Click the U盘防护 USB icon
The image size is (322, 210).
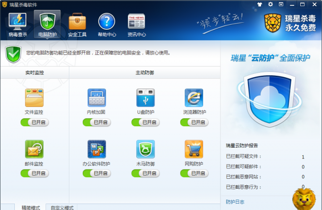pos(145,98)
